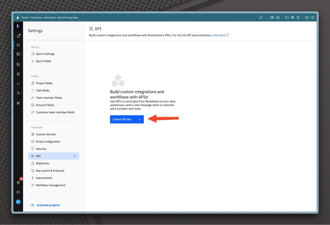Click the screen capture icon in browser bar
Viewport: 330px width, 225px height.
(x=272, y=17)
